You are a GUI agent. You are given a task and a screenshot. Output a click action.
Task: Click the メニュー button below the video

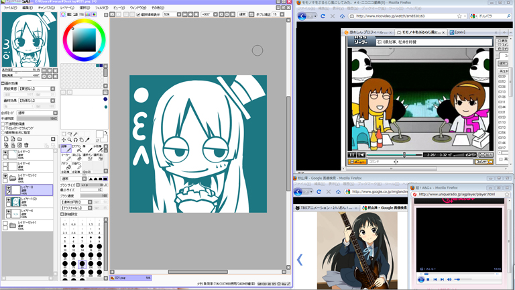357,162
